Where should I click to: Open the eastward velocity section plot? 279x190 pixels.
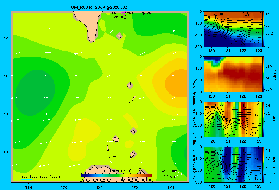click(233, 165)
